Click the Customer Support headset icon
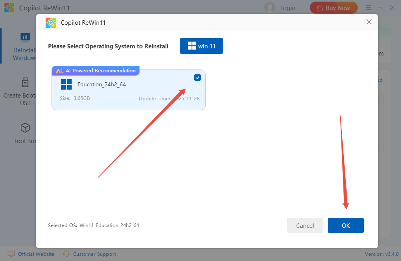The width and height of the screenshot is (401, 261). point(66,254)
